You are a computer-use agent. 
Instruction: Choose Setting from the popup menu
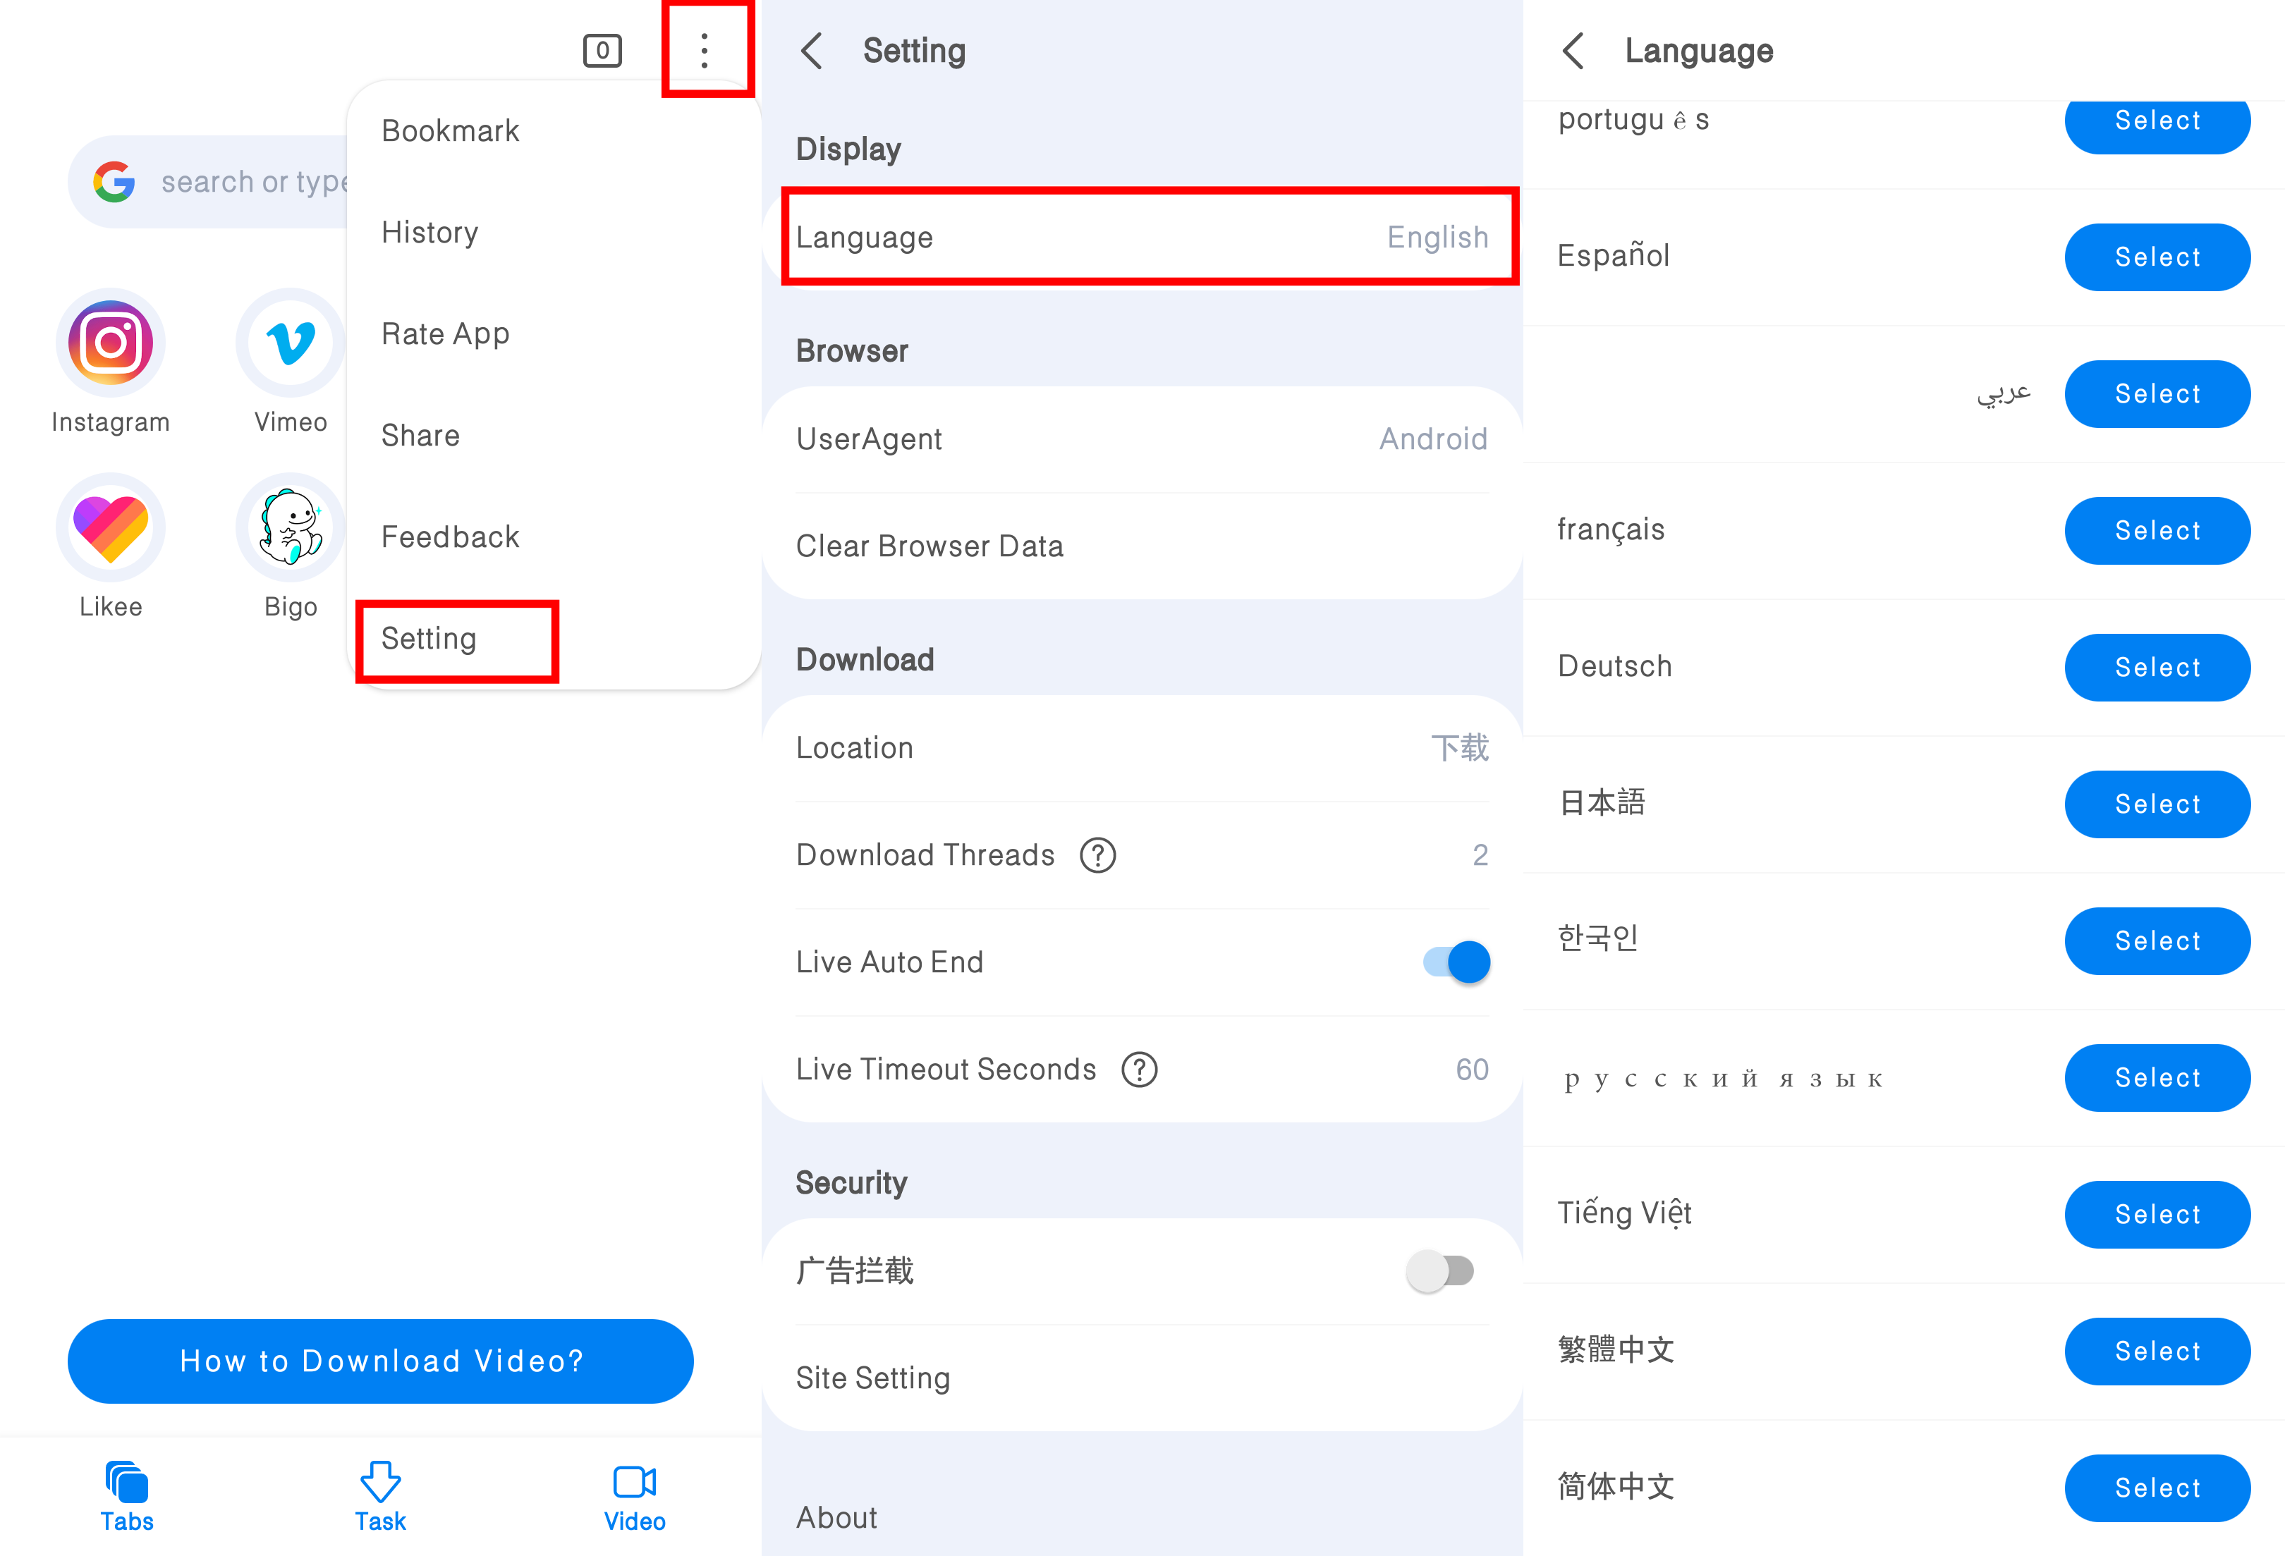click(x=429, y=639)
